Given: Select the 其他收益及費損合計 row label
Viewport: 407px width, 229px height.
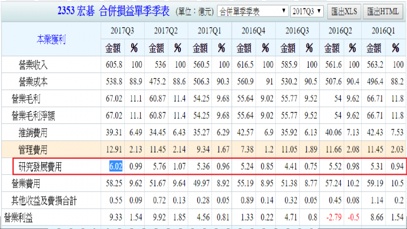Looking at the screenshot, I should pos(44,200).
